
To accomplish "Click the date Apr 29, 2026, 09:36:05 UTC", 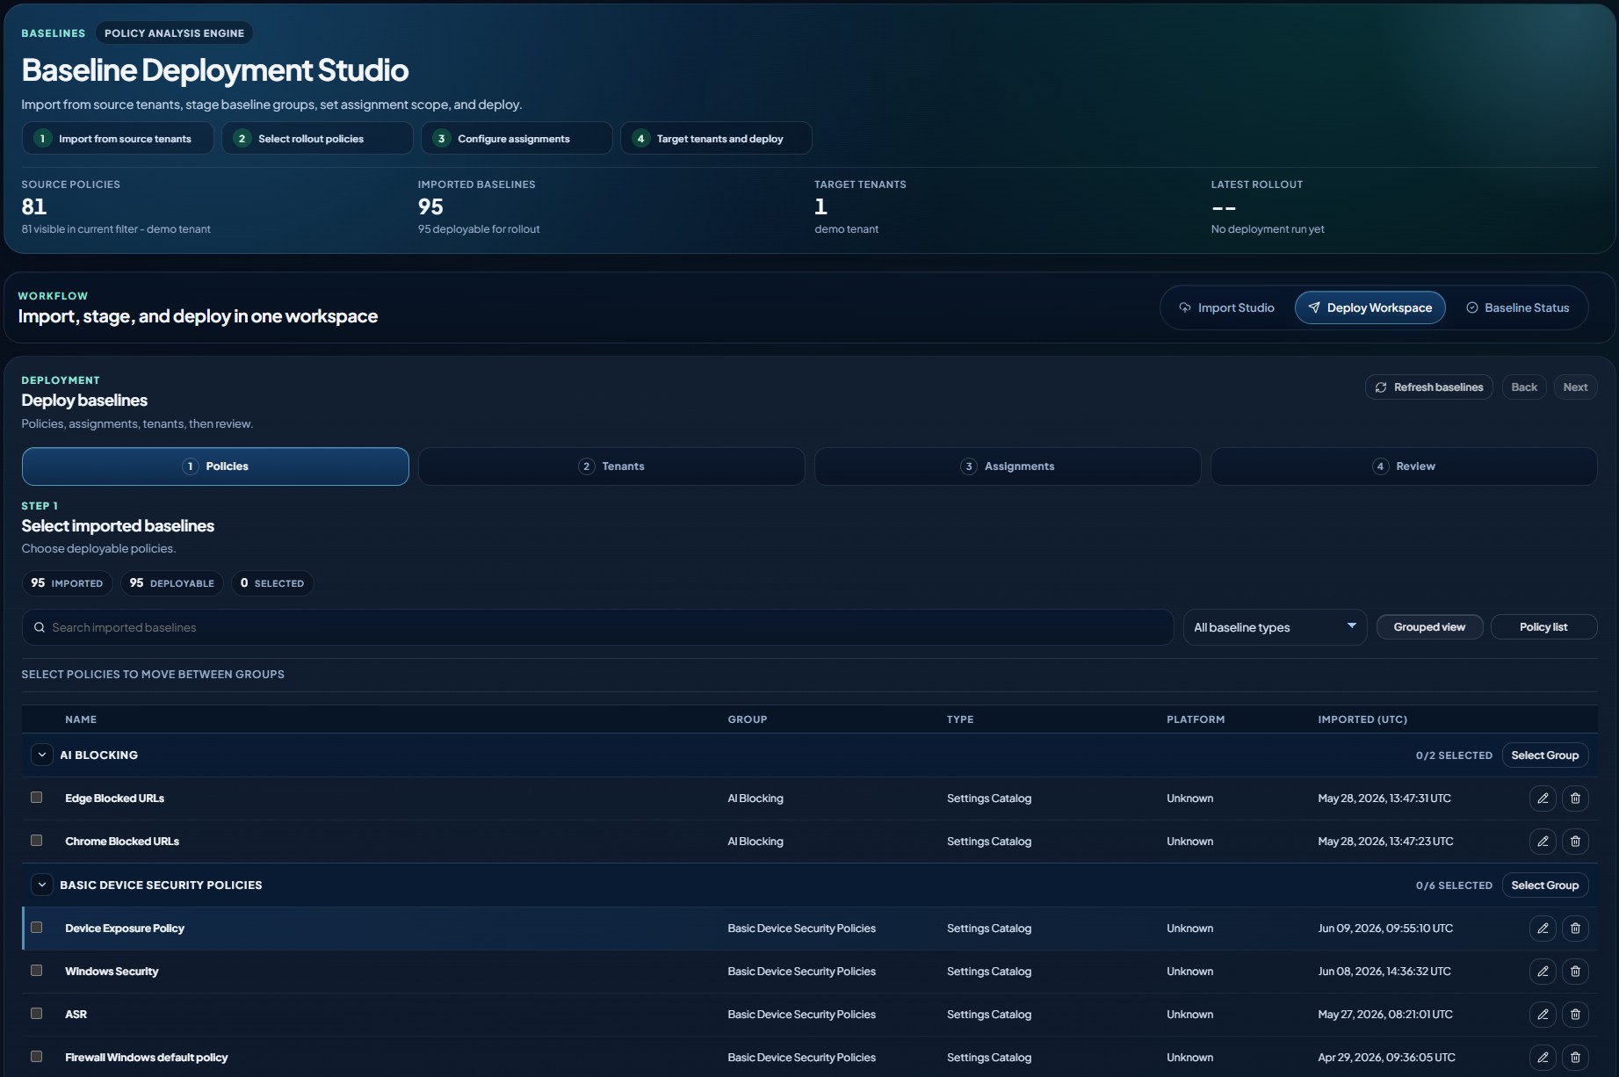I will [x=1386, y=1058].
